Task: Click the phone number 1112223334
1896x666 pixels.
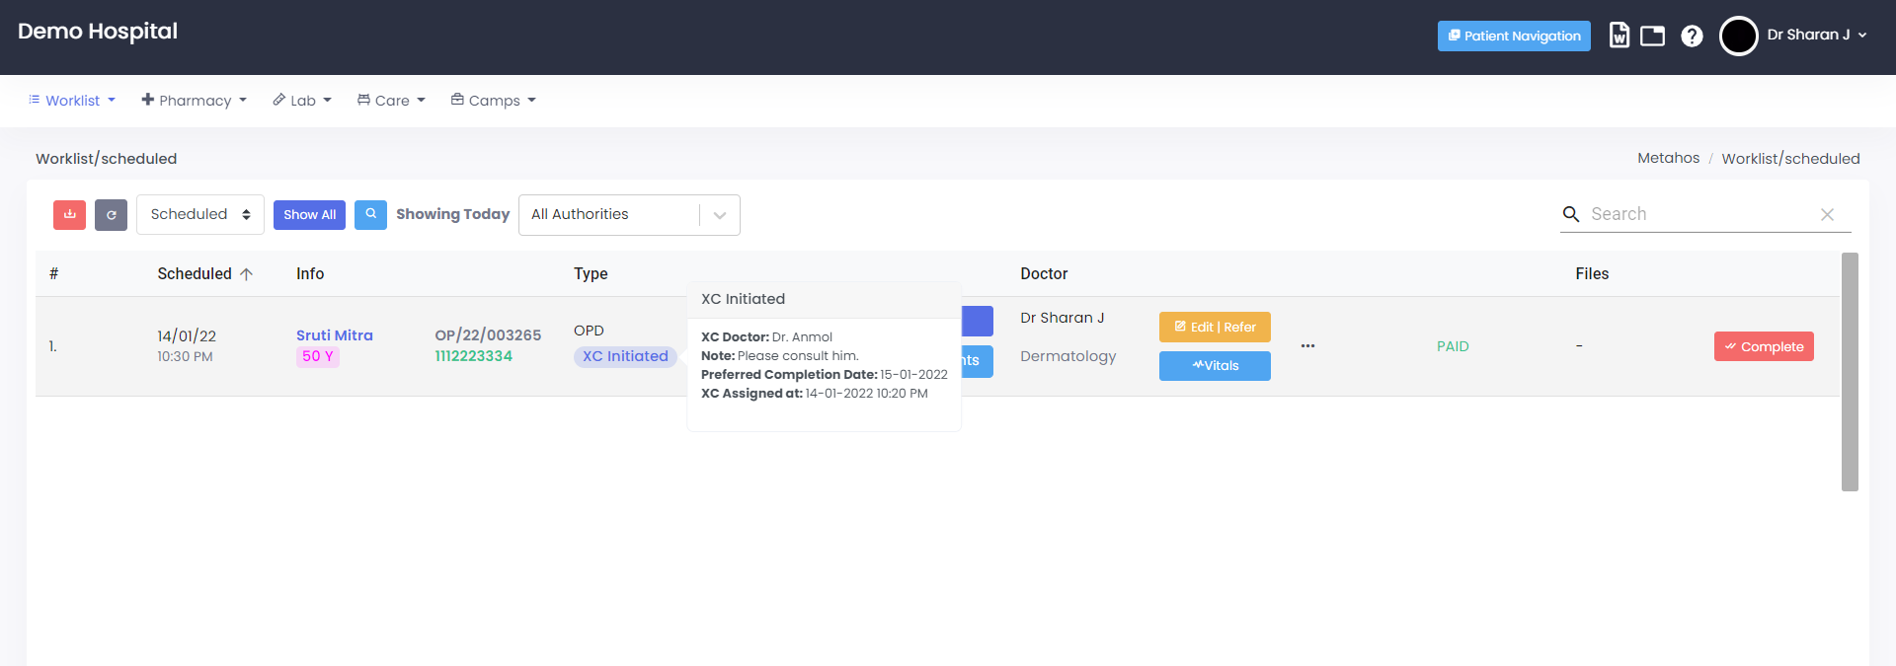Action: coord(473,356)
